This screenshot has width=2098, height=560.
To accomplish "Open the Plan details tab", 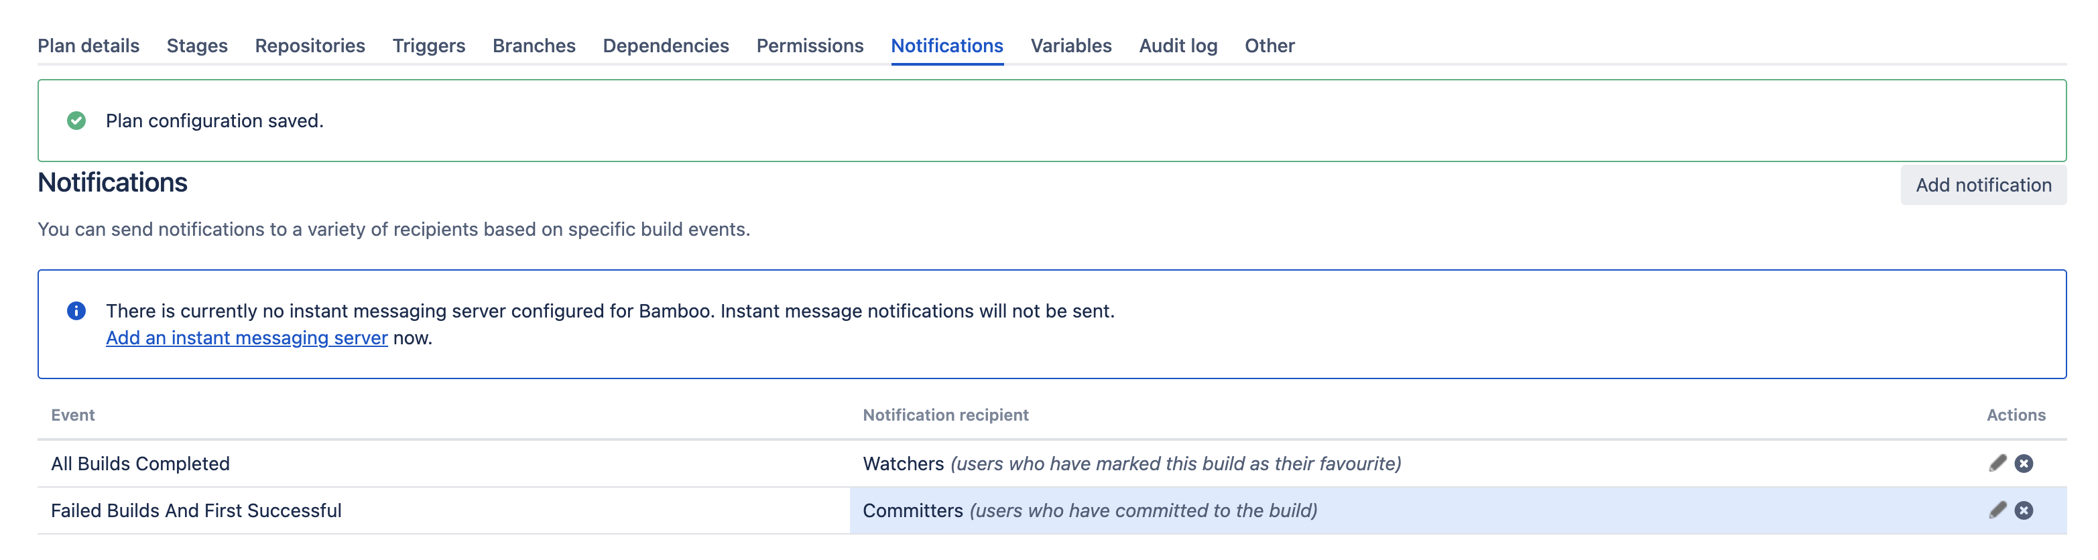I will [x=88, y=46].
